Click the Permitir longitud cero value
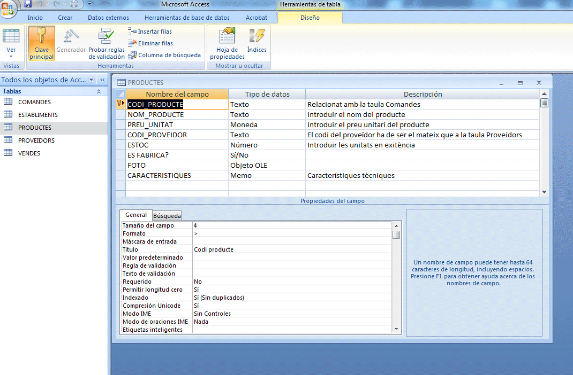This screenshot has width=573, height=375. pyautogui.click(x=292, y=290)
